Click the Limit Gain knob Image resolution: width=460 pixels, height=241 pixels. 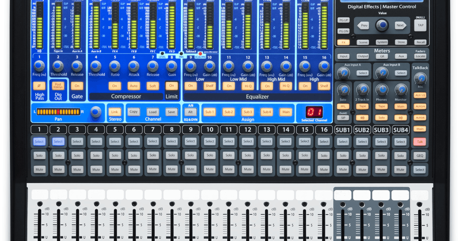pos(171,66)
